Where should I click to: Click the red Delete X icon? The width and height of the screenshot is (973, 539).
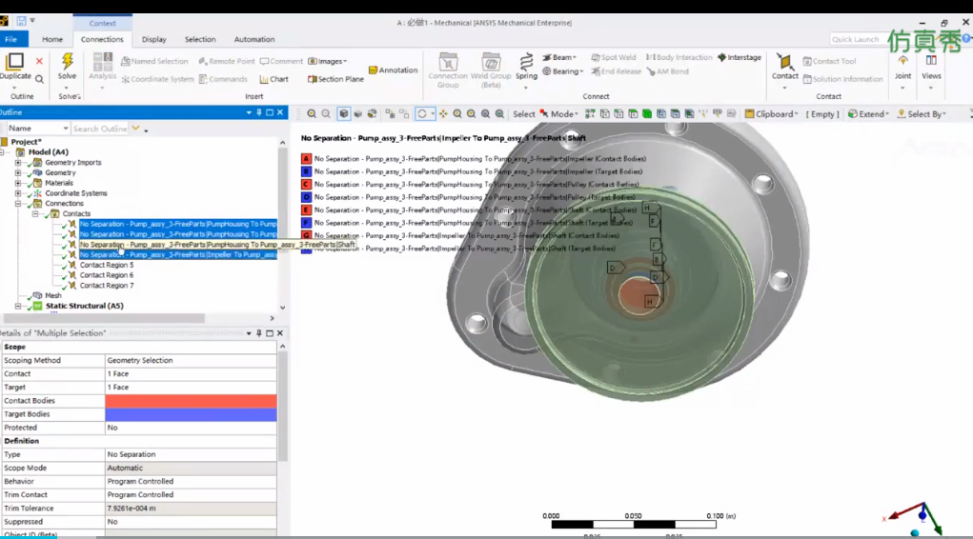pos(39,61)
